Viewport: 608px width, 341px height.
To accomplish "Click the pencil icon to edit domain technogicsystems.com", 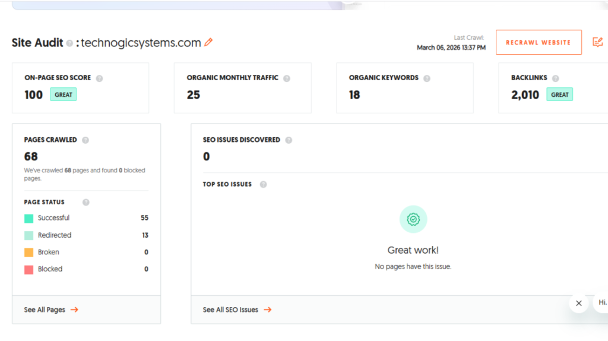I will 208,42.
